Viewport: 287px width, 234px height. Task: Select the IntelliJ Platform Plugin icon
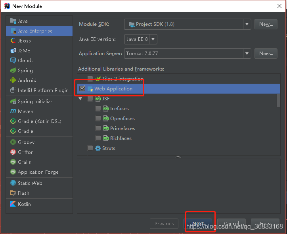pyautogui.click(x=13, y=90)
